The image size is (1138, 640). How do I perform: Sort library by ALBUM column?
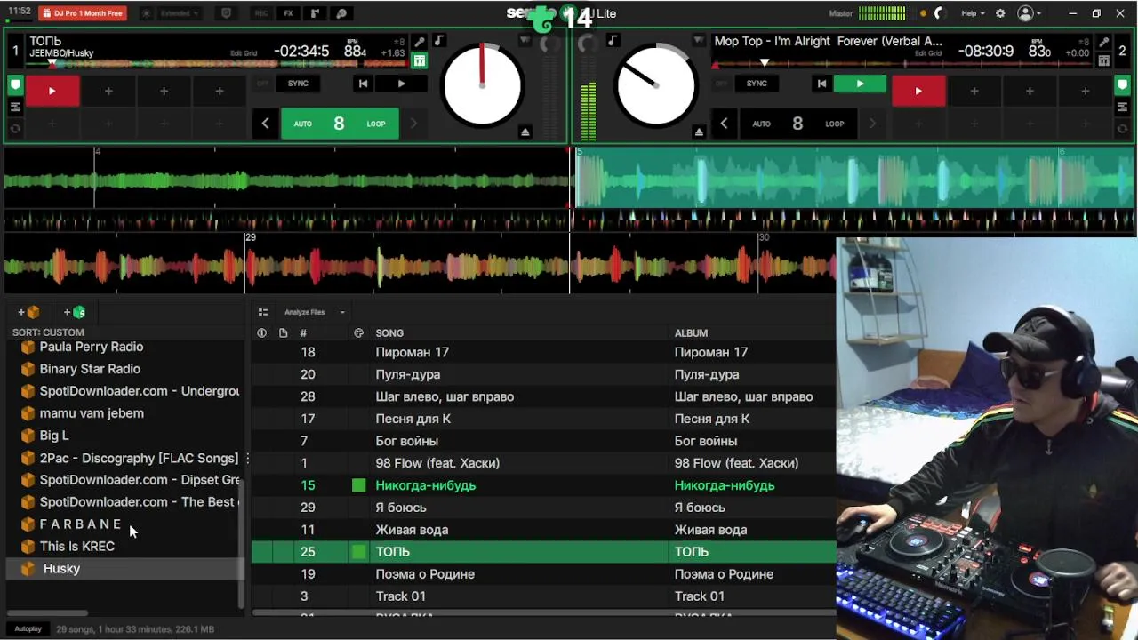(x=691, y=333)
